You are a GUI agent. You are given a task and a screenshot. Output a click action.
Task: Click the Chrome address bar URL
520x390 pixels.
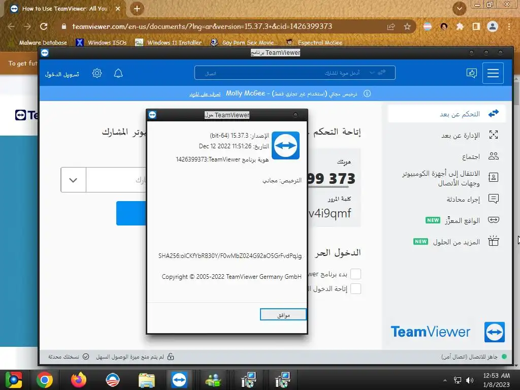tap(202, 26)
